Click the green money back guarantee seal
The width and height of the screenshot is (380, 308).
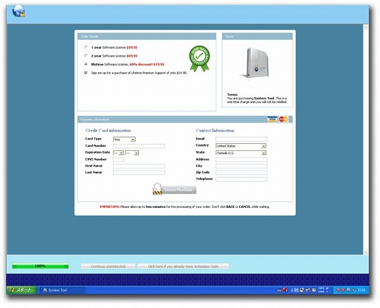[199, 58]
